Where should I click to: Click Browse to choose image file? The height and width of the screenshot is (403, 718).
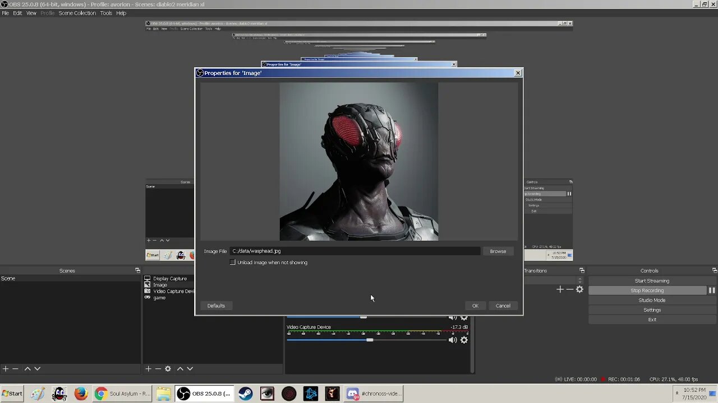[x=498, y=251]
